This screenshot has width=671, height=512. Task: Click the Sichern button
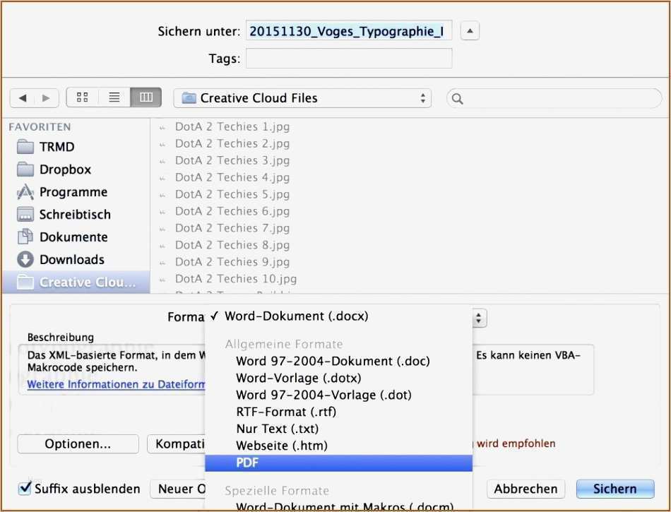tap(614, 489)
